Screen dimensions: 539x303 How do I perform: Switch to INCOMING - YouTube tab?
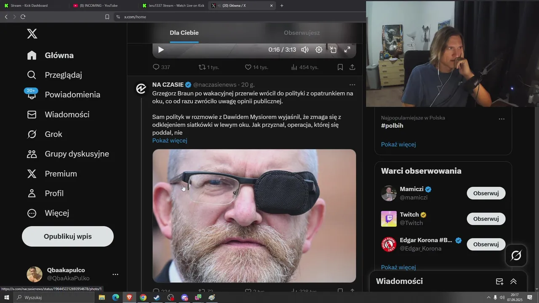[x=103, y=5]
